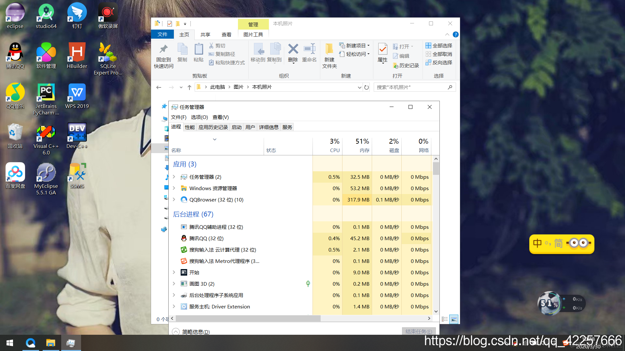Toggle the 中 input language indicator
The width and height of the screenshot is (625, 351).
pyautogui.click(x=537, y=244)
